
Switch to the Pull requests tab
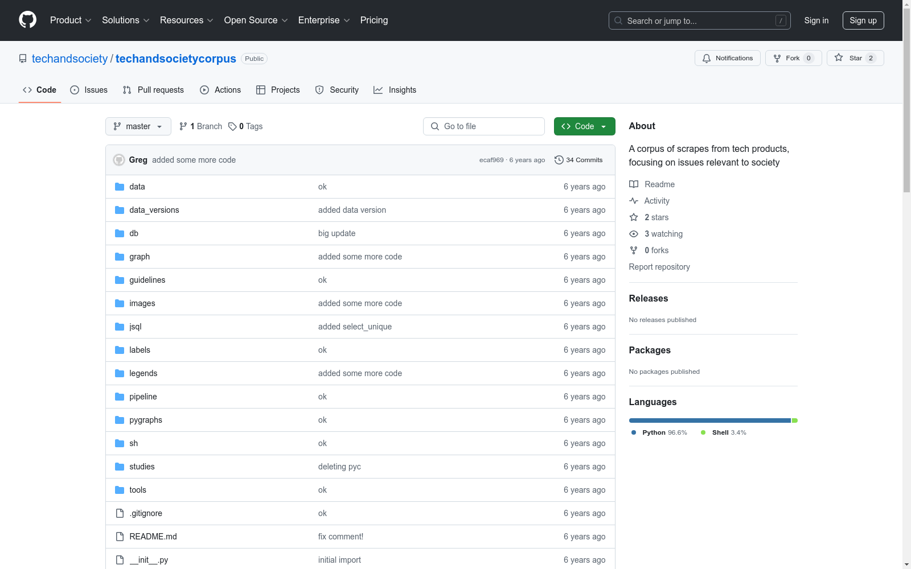153,90
